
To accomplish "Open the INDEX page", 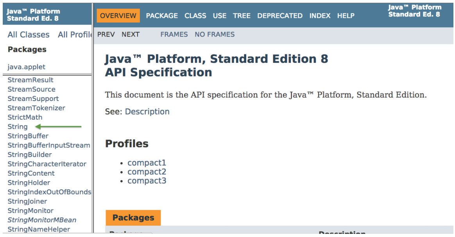I will [320, 16].
